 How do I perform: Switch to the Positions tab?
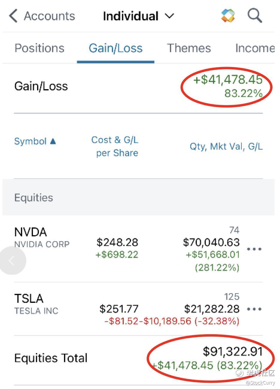(x=39, y=48)
